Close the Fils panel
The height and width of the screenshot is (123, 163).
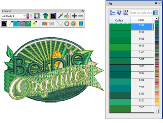coord(160,3)
